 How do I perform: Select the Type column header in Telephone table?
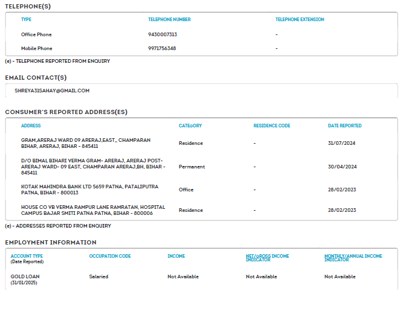coord(26,19)
